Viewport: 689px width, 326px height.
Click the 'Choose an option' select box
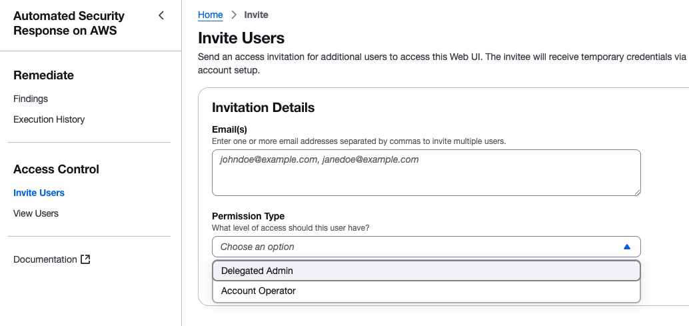point(413,247)
